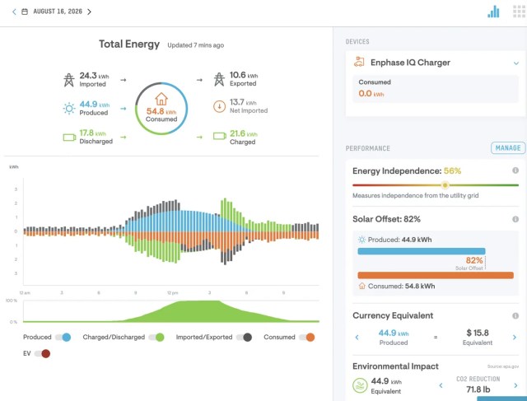
Task: Click the EV charger icon beside Enphase IQ Charger
Action: point(359,62)
